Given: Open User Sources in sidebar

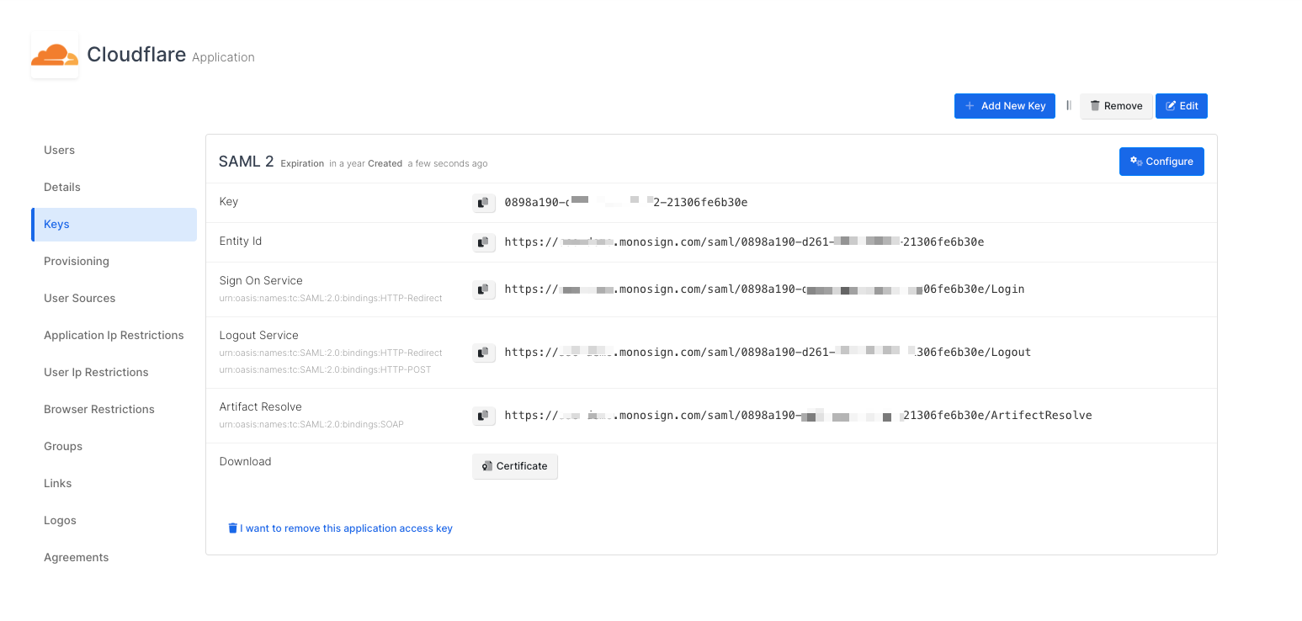Looking at the screenshot, I should pos(80,299).
